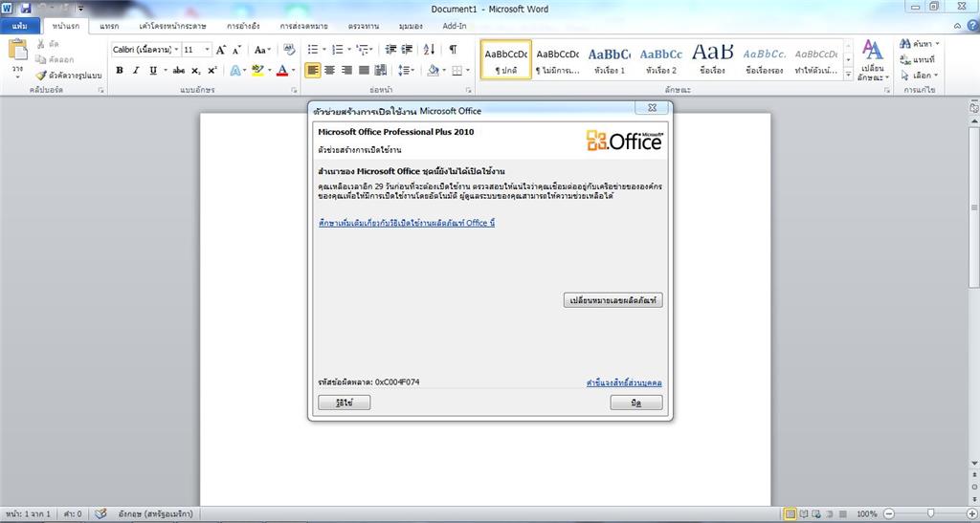980x523 pixels.
Task: Click the Format Painter brush icon
Action: (41, 76)
